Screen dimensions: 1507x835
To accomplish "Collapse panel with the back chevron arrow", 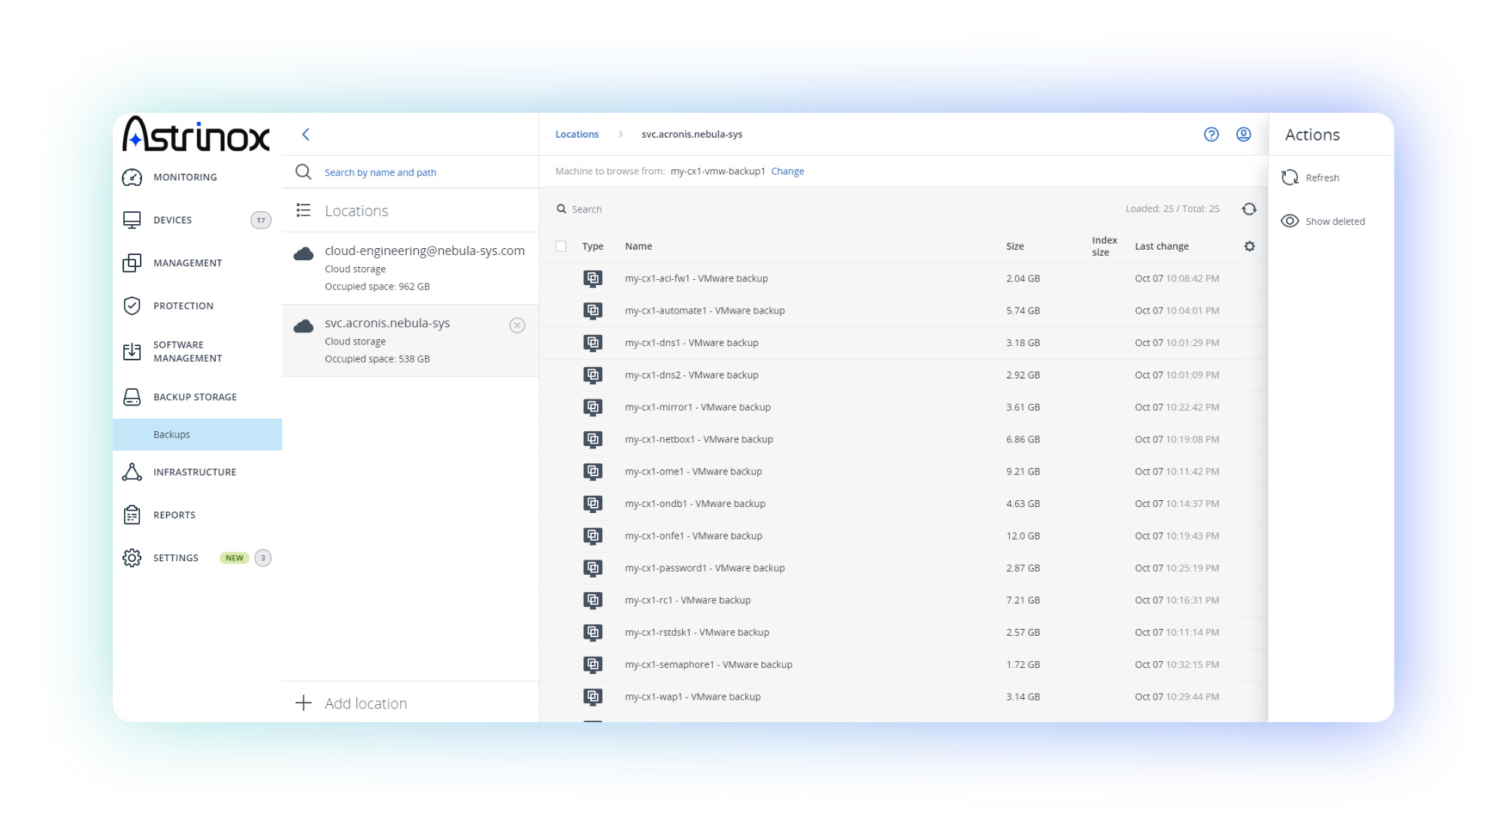I will (x=306, y=135).
